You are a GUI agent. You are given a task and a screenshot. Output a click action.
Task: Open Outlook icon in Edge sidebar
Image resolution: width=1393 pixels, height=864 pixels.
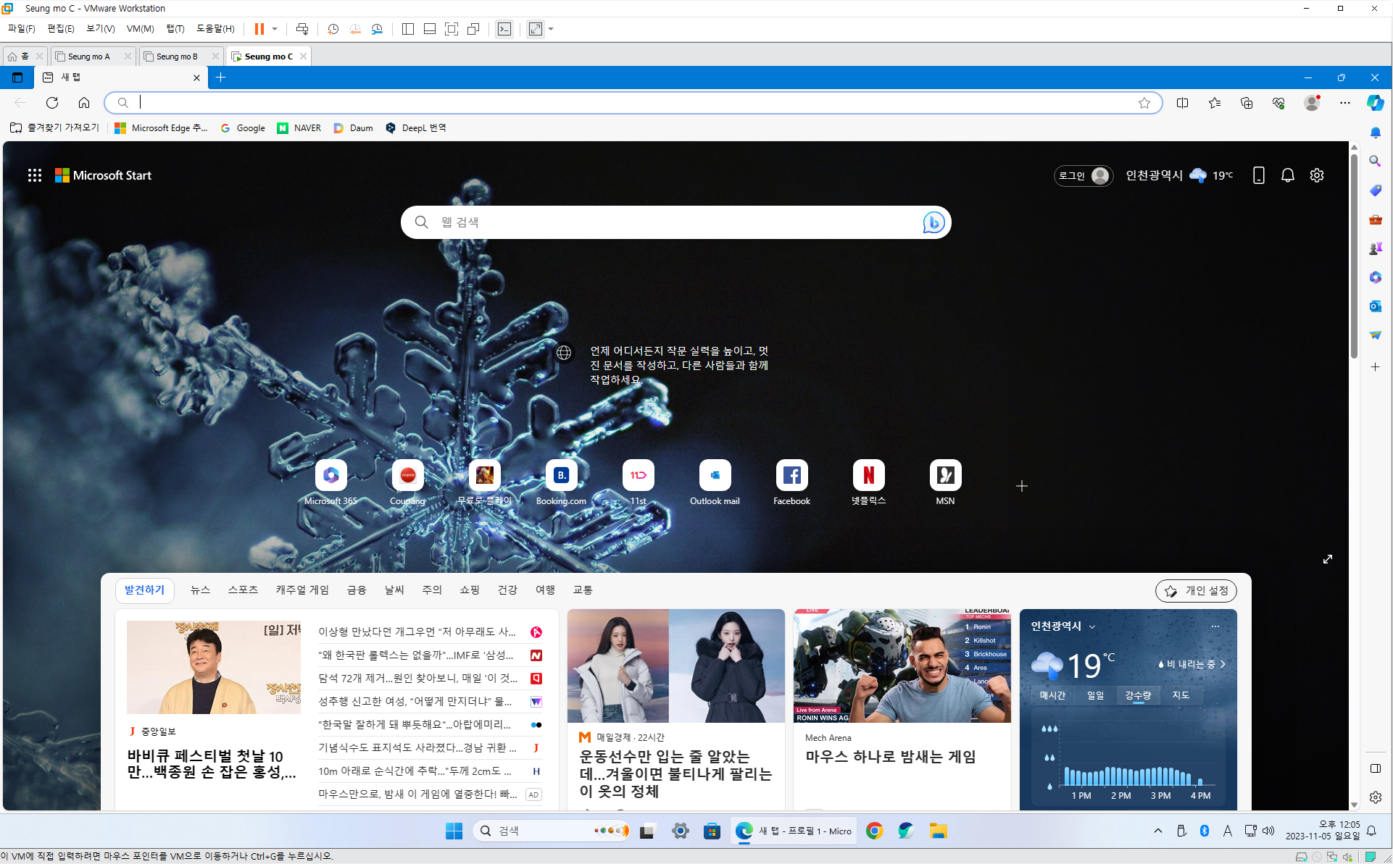[x=1375, y=306]
